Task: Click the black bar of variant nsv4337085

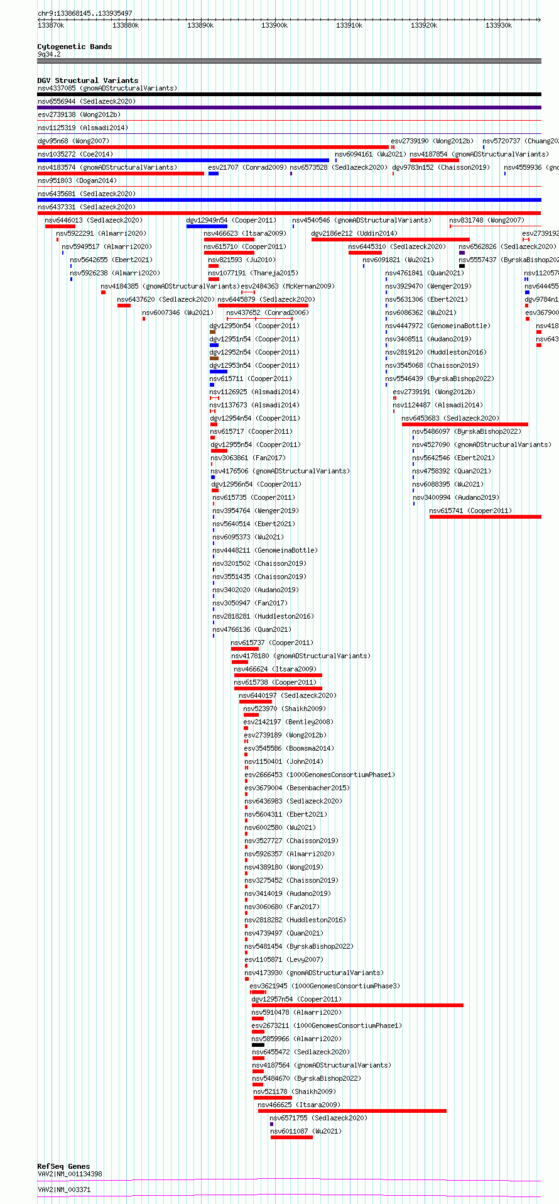Action: 289,94
